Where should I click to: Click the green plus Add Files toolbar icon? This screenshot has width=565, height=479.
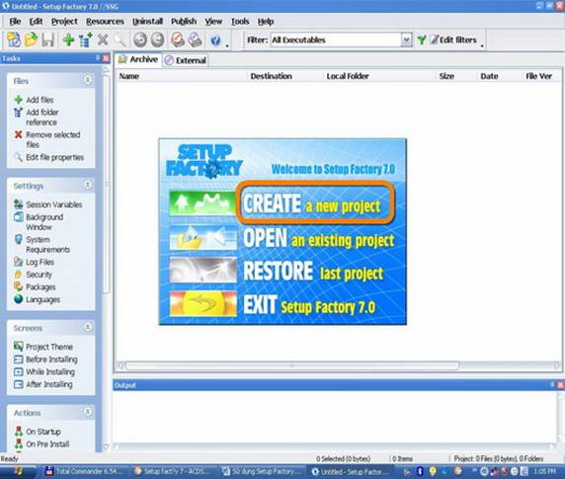click(68, 40)
